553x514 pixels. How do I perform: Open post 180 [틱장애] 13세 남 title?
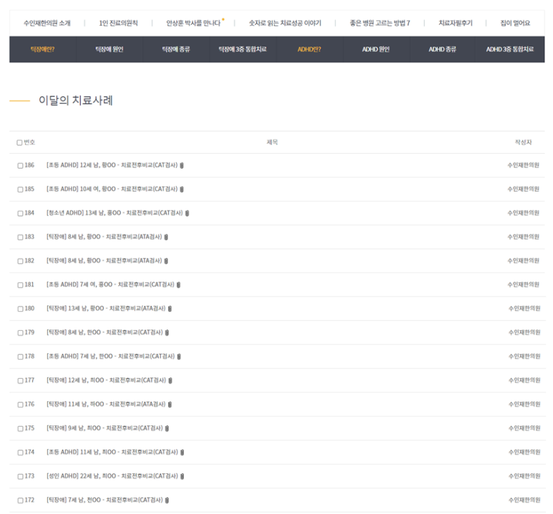(106, 309)
